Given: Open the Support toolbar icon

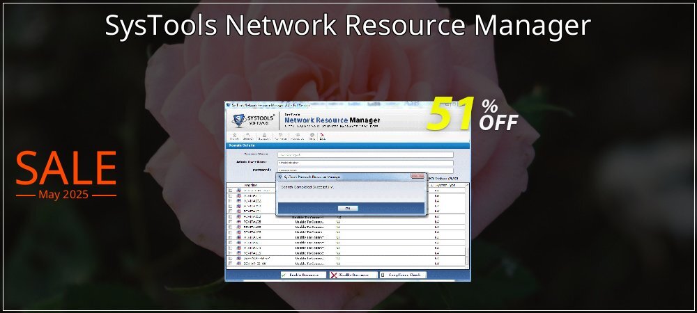Looking at the screenshot, I should (264, 136).
